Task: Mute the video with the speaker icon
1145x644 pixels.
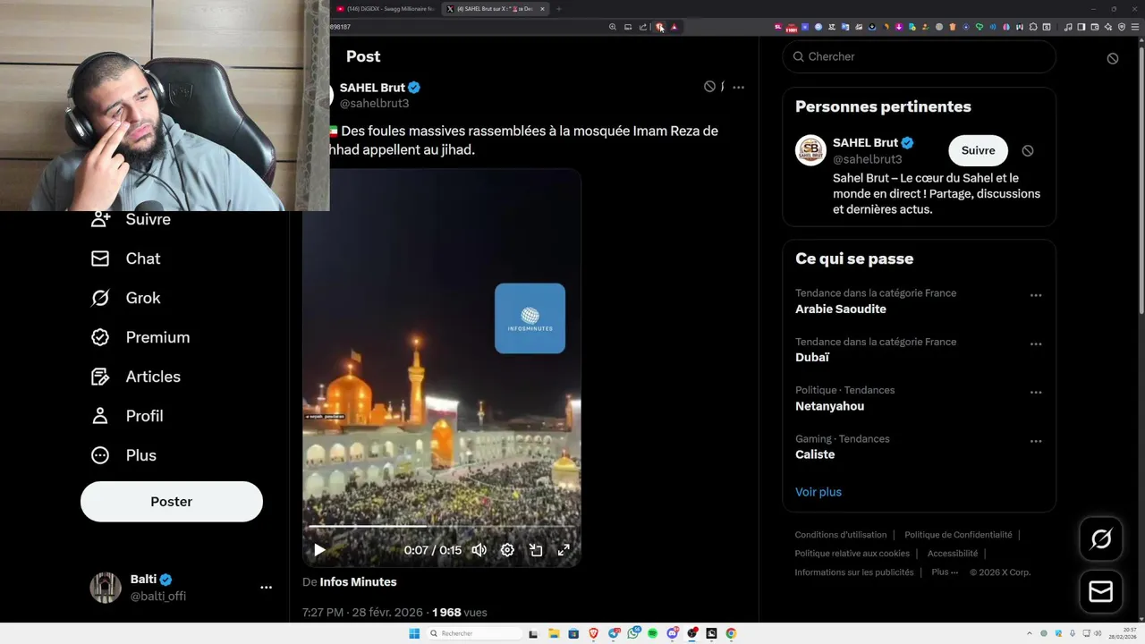Action: [479, 550]
